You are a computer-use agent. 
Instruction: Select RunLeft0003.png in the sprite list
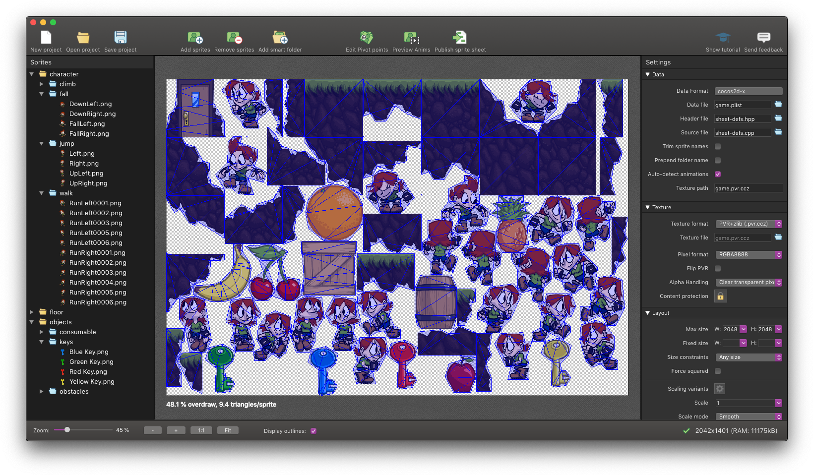tap(96, 223)
